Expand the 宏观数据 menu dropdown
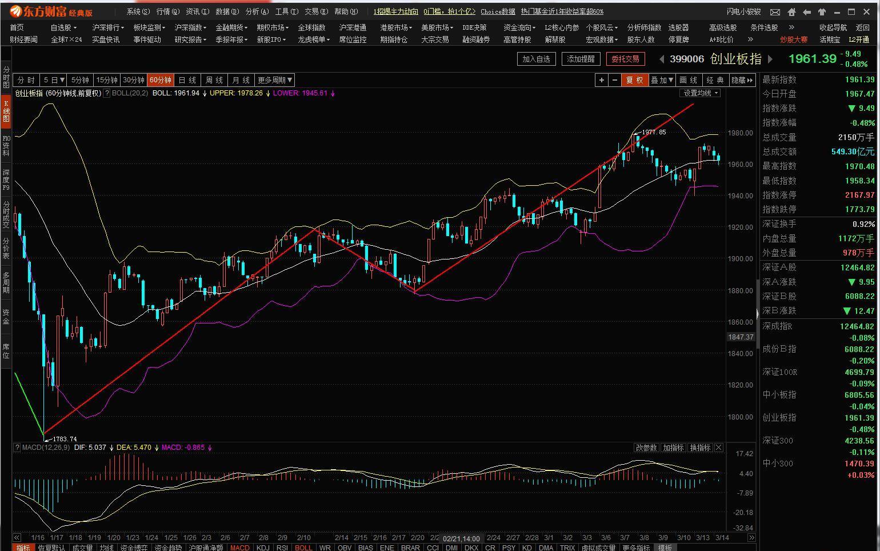This screenshot has height=551, width=880. point(602,39)
